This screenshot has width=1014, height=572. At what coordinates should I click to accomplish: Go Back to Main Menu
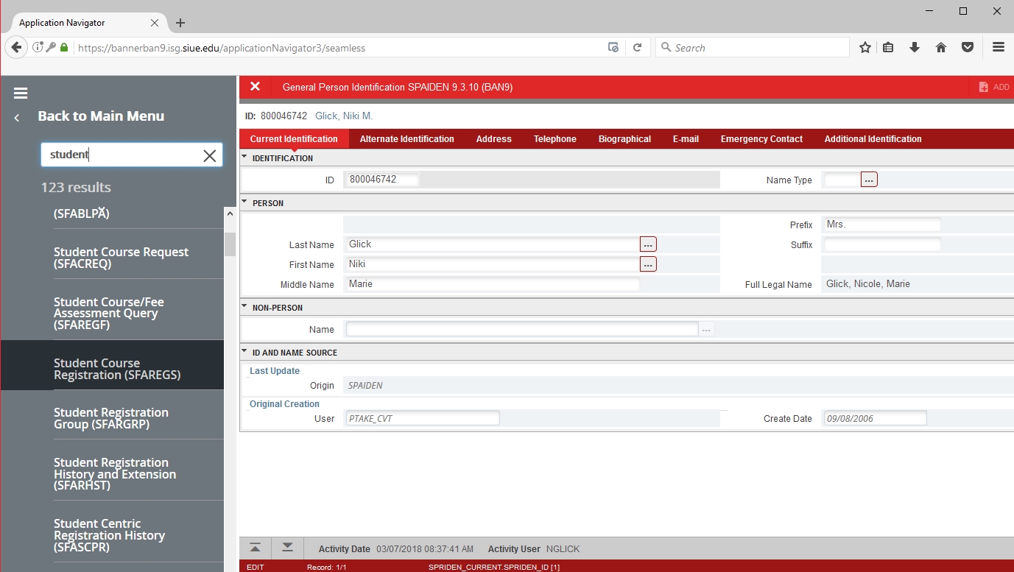click(101, 116)
